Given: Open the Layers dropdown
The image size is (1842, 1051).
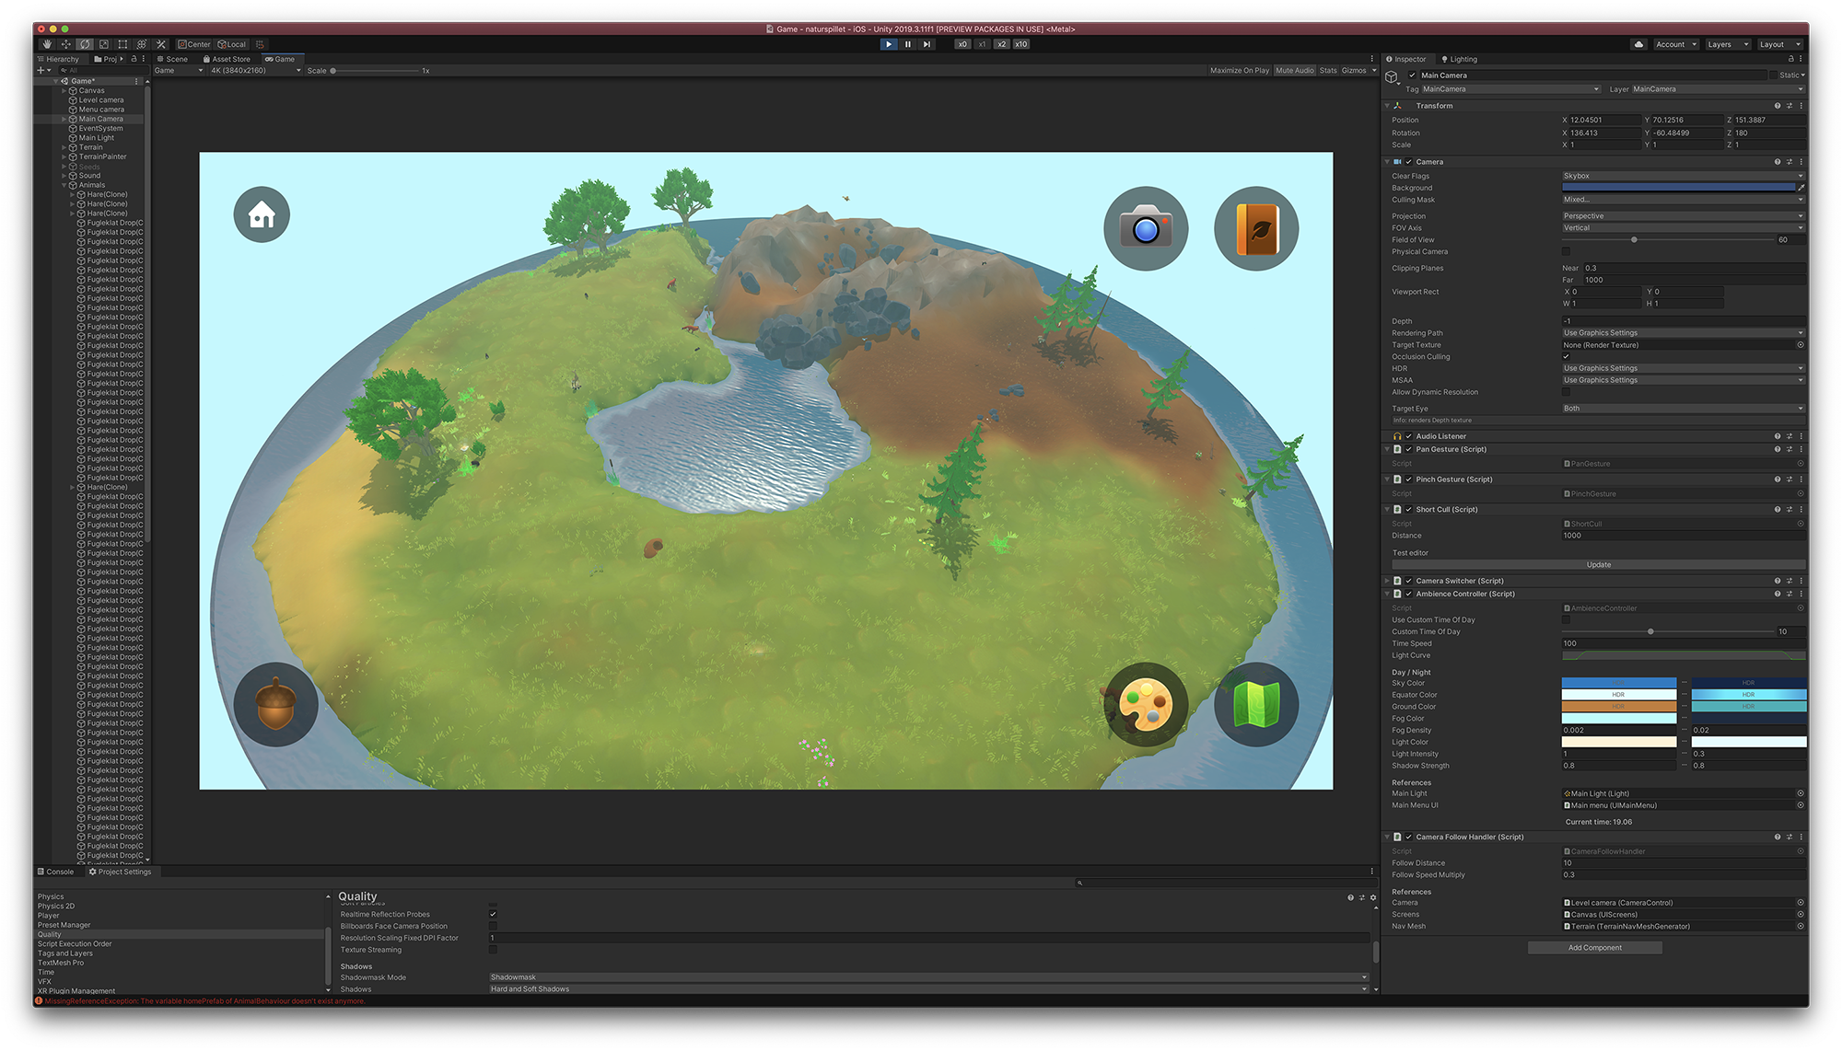Looking at the screenshot, I should pos(1726,44).
